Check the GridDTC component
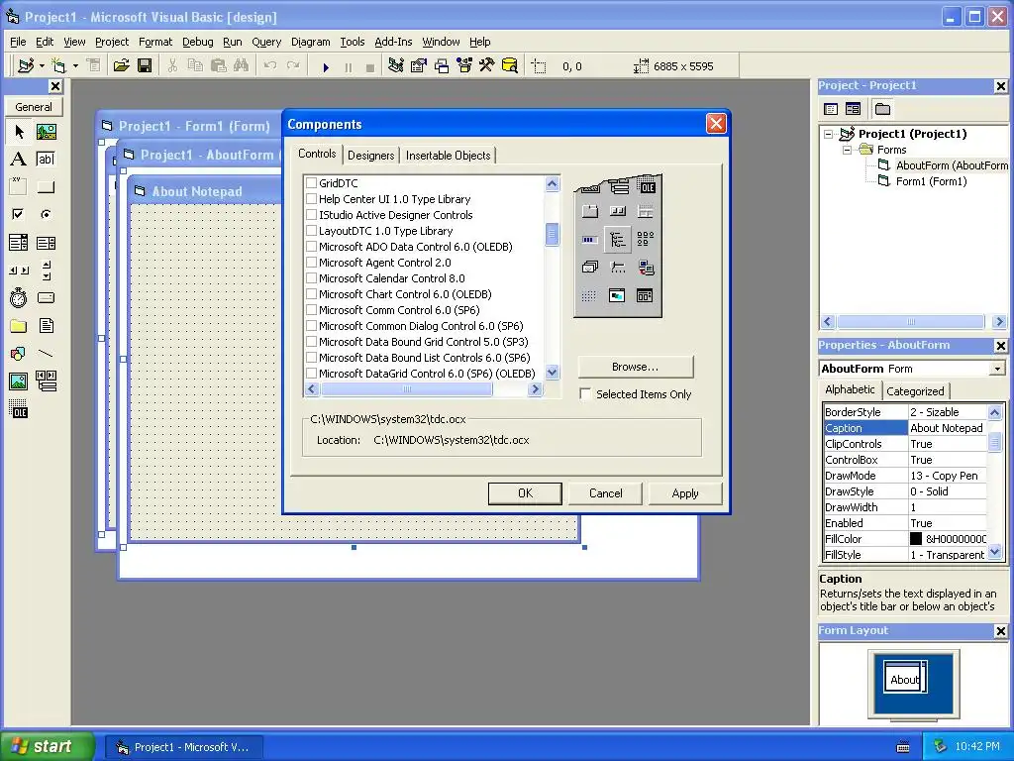This screenshot has height=761, width=1014. point(311,183)
